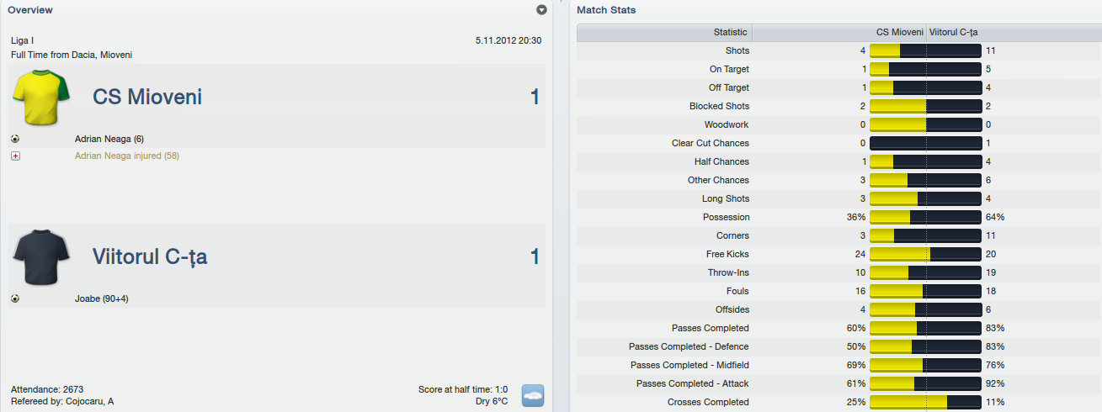Select scorer Joabe (90+4)
Image resolution: width=1102 pixels, height=412 pixels.
(102, 298)
